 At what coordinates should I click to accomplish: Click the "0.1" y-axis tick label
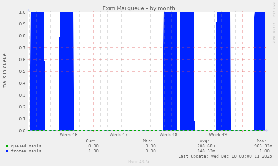tap(22, 119)
